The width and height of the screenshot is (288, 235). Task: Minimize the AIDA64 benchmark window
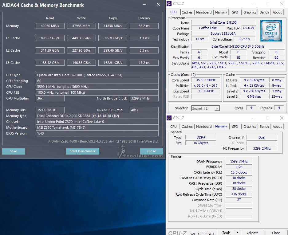click(x=144, y=4)
